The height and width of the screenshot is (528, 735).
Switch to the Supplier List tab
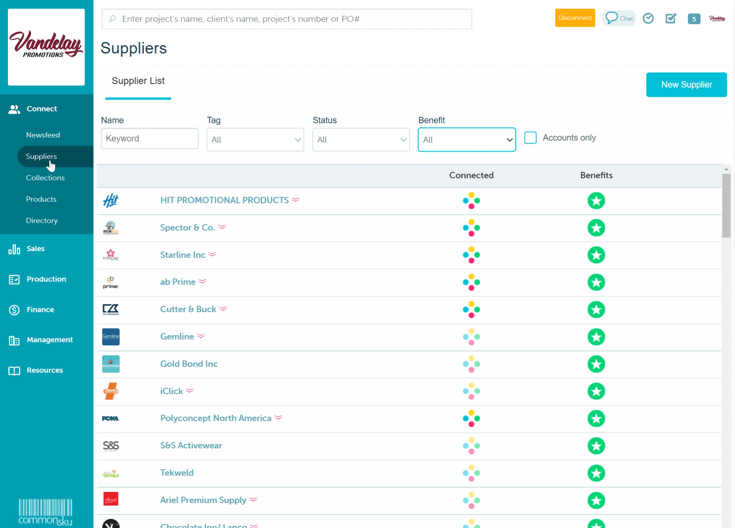[138, 81]
